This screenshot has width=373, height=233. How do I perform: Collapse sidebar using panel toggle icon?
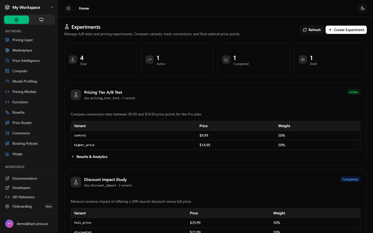(x=68, y=8)
